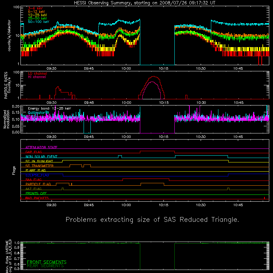Click the HESSI Observing Summary title text
The image size is (273, 273).
(x=144, y=3)
